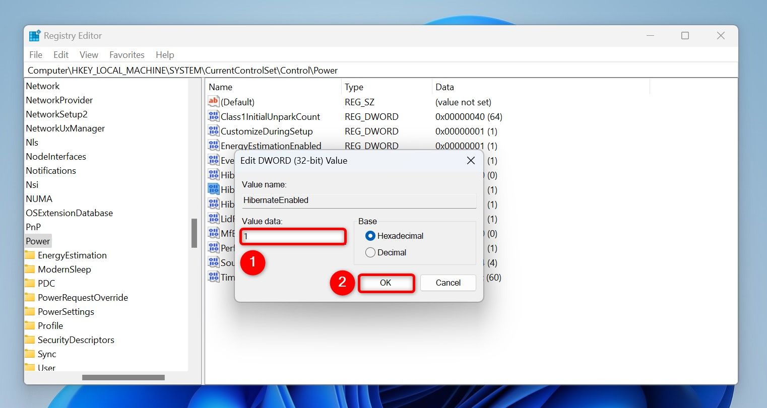The width and height of the screenshot is (767, 408).
Task: Select the (Default) string value icon
Action: [x=214, y=102]
